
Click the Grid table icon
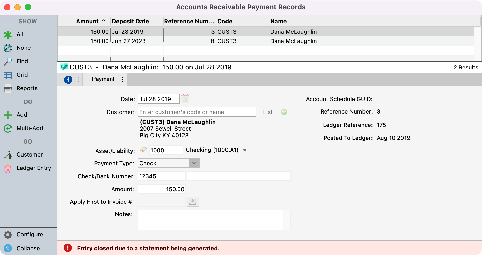point(8,75)
